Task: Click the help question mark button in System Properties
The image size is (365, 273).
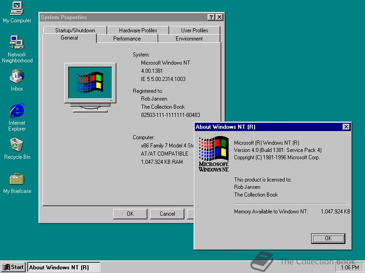Action: [211, 17]
